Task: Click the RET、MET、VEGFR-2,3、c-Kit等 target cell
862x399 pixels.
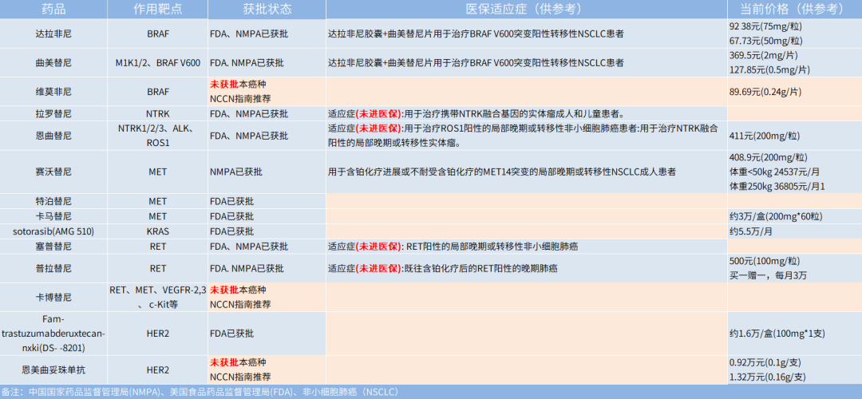Action: click(x=158, y=298)
